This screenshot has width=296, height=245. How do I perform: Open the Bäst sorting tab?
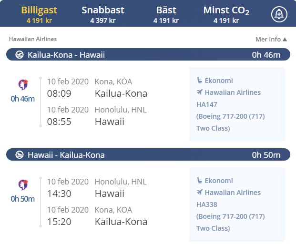(166, 14)
